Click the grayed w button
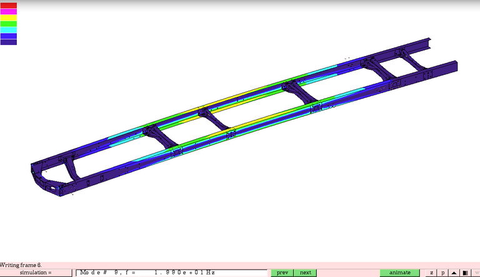 tap(476, 273)
